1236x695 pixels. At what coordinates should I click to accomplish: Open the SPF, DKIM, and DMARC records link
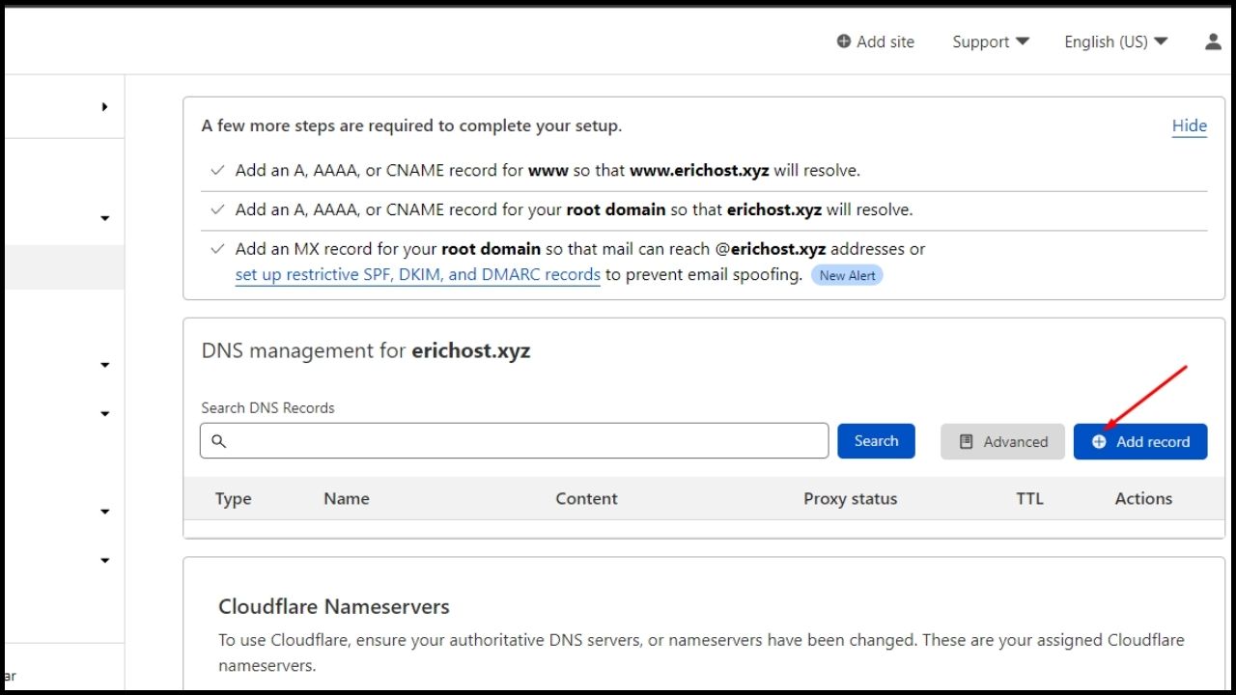tap(417, 274)
